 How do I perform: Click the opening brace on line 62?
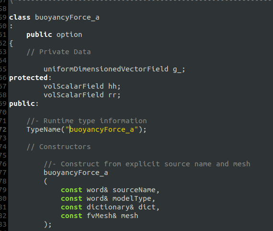coord(11,44)
